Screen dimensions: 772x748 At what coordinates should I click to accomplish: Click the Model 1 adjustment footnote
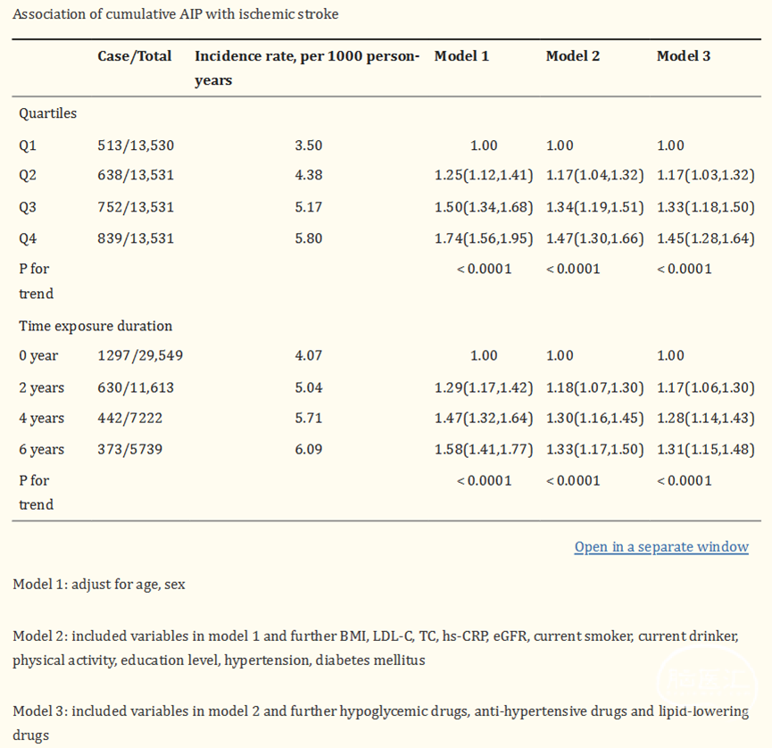98,584
